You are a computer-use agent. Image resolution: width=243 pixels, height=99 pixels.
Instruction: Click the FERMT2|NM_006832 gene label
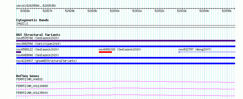pyautogui.click(x=29, y=79)
